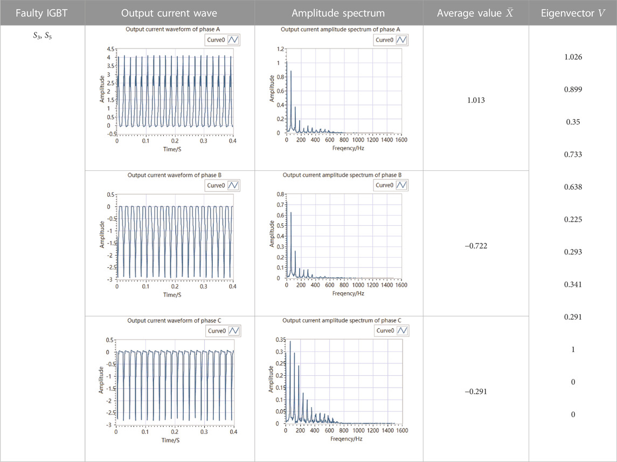Select the phase C output current waveform plot
This screenshot has width=617, height=462.
[x=175, y=382]
